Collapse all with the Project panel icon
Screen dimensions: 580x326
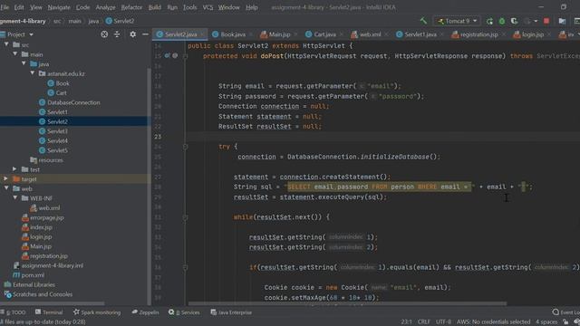[117, 34]
